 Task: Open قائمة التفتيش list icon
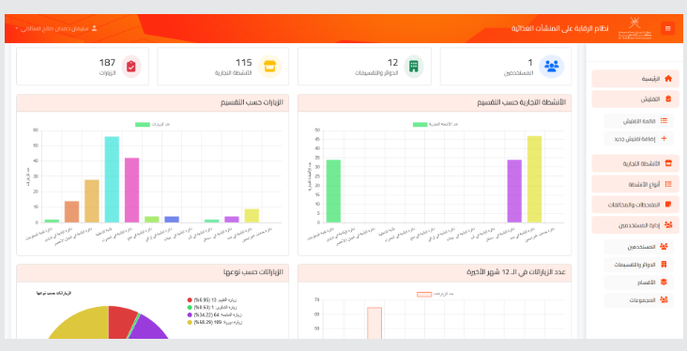[x=664, y=121]
